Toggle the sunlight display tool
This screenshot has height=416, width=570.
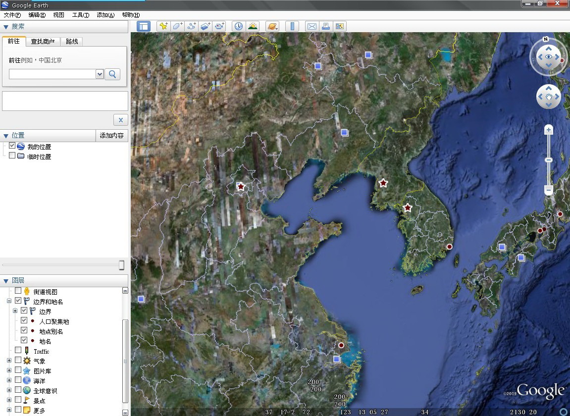pos(253,26)
